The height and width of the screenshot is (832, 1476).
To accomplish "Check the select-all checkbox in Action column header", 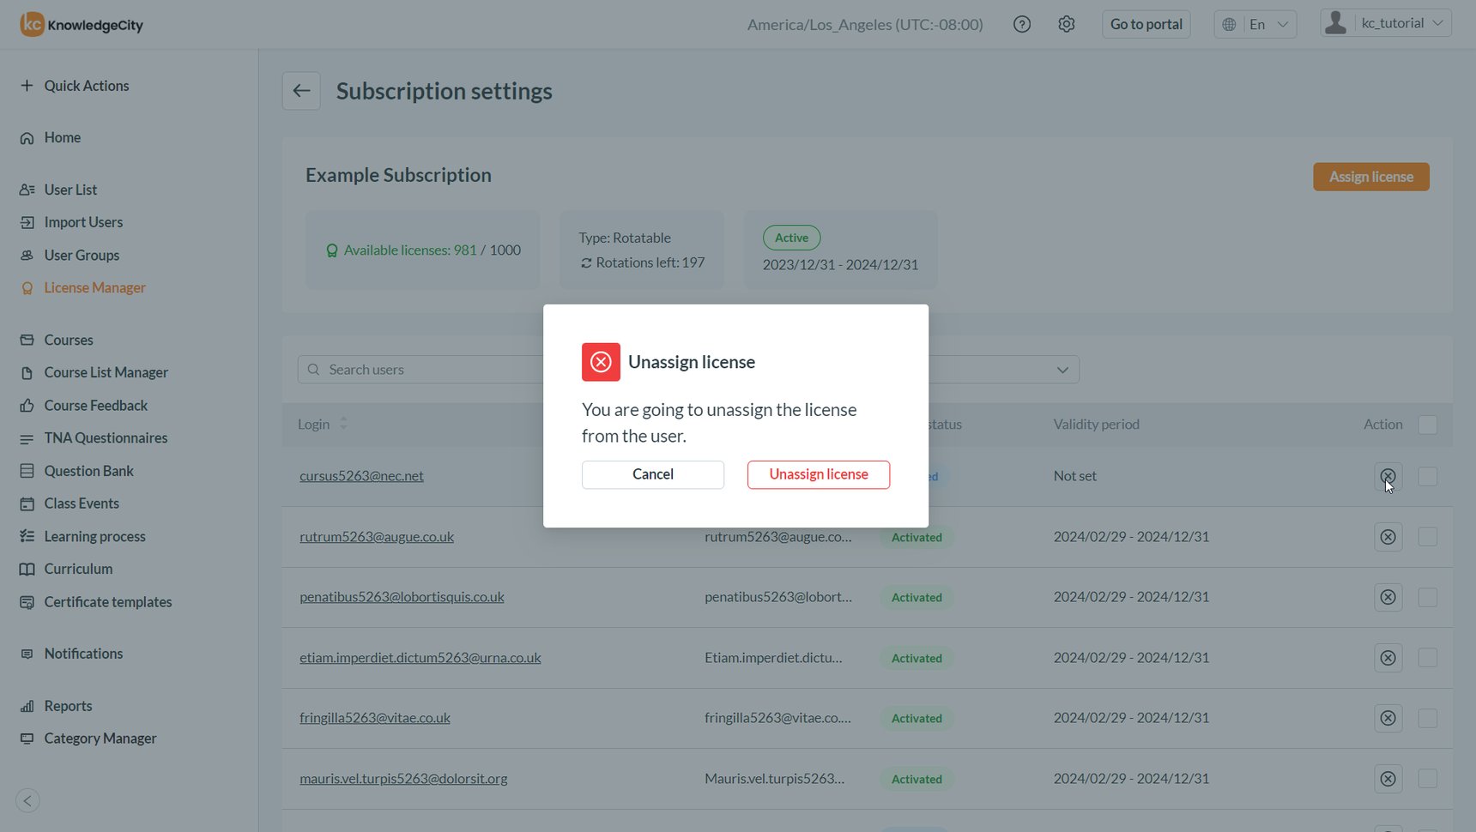I will (x=1428, y=424).
